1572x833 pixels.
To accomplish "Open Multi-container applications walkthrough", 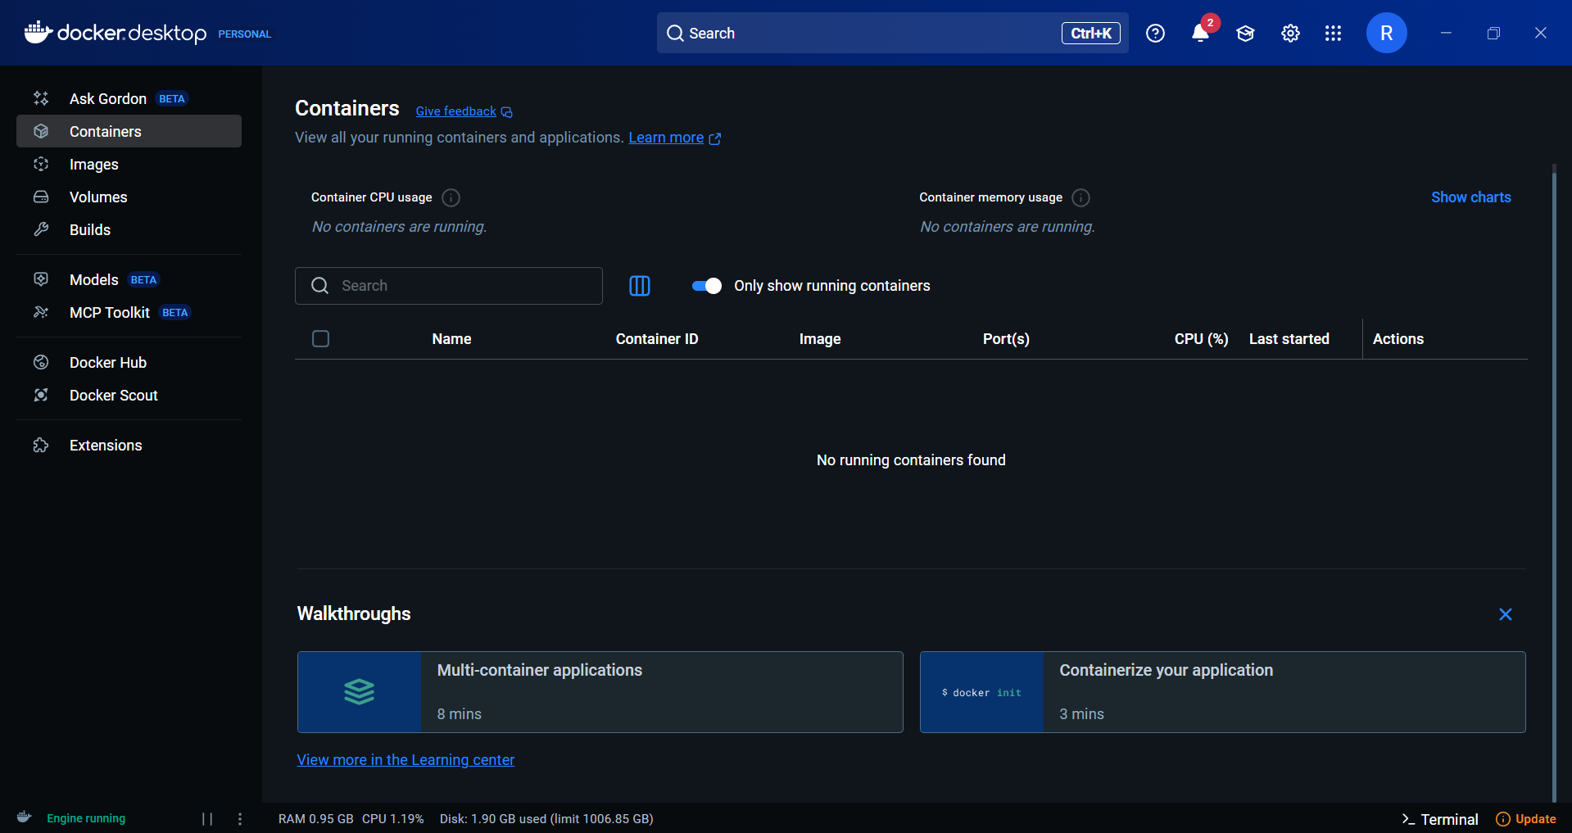I will 600,692.
